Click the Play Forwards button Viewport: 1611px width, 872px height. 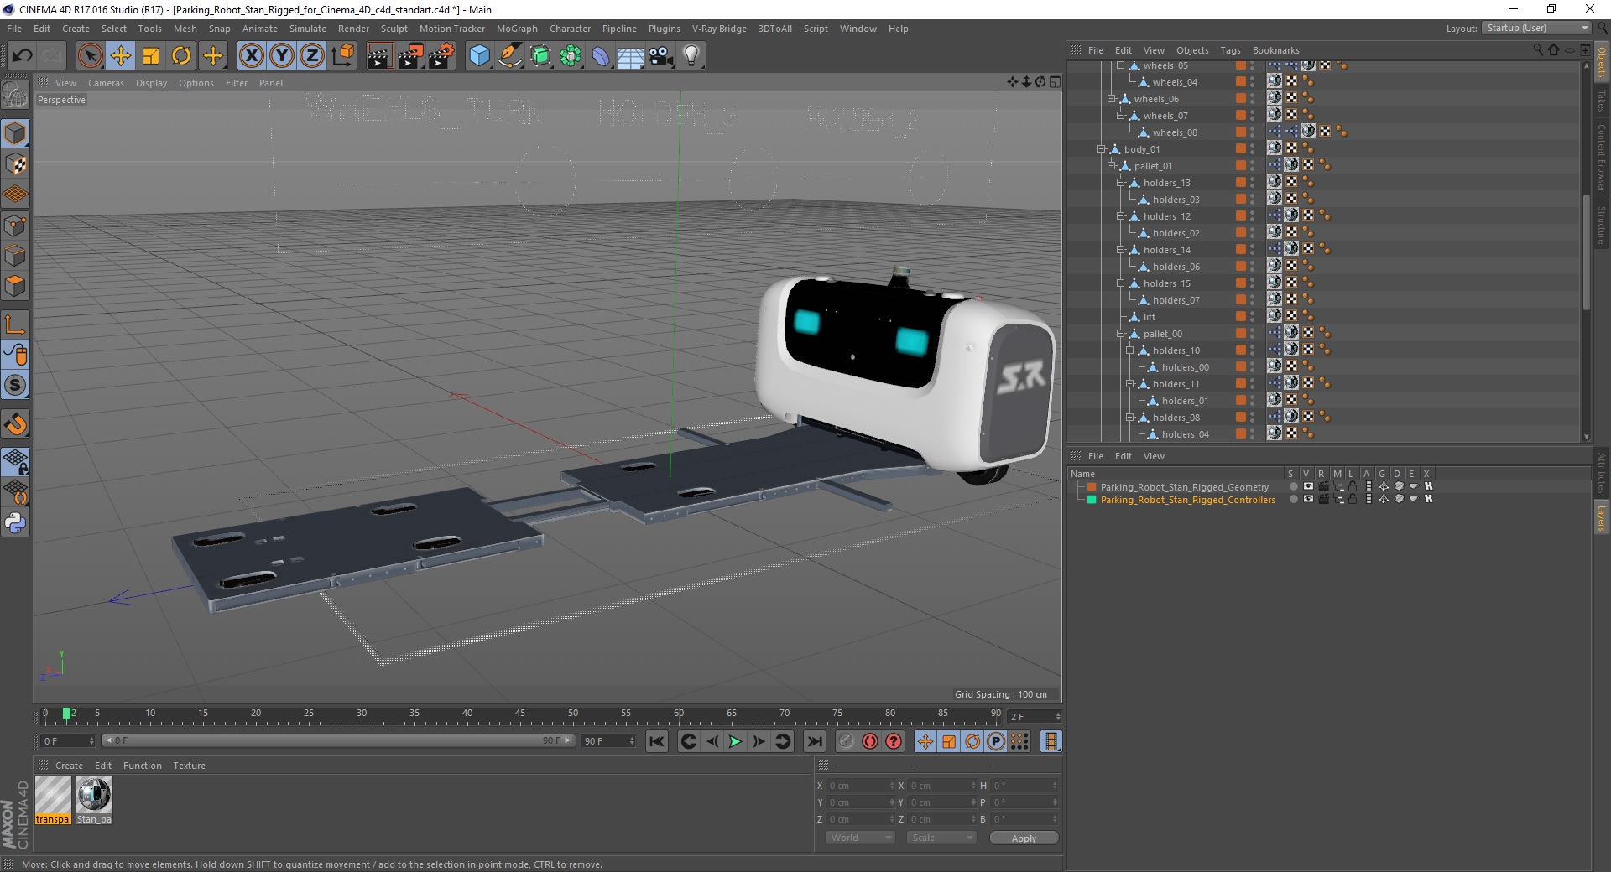tap(735, 741)
